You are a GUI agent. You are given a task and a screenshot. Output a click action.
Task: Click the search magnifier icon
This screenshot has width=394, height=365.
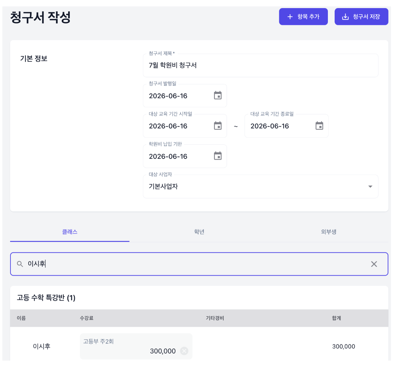pos(20,264)
